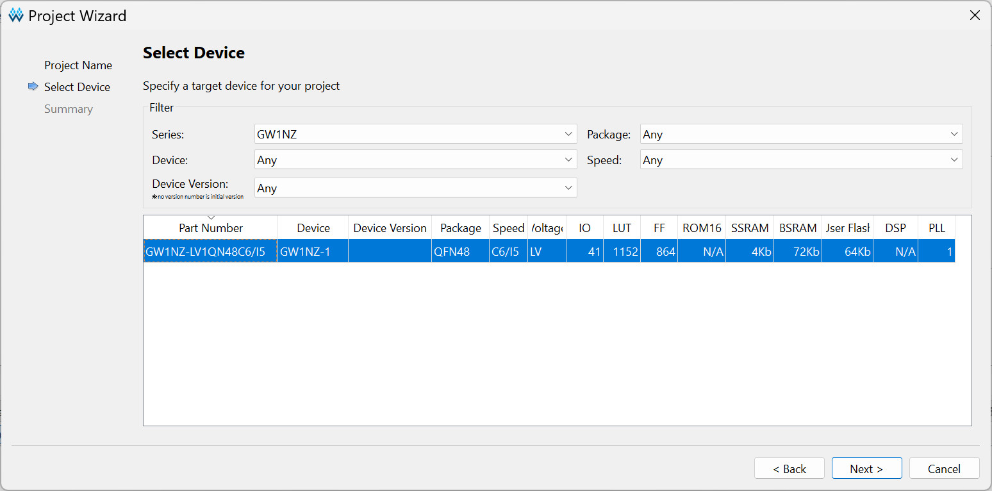Sort by IO column header

[x=585, y=228]
